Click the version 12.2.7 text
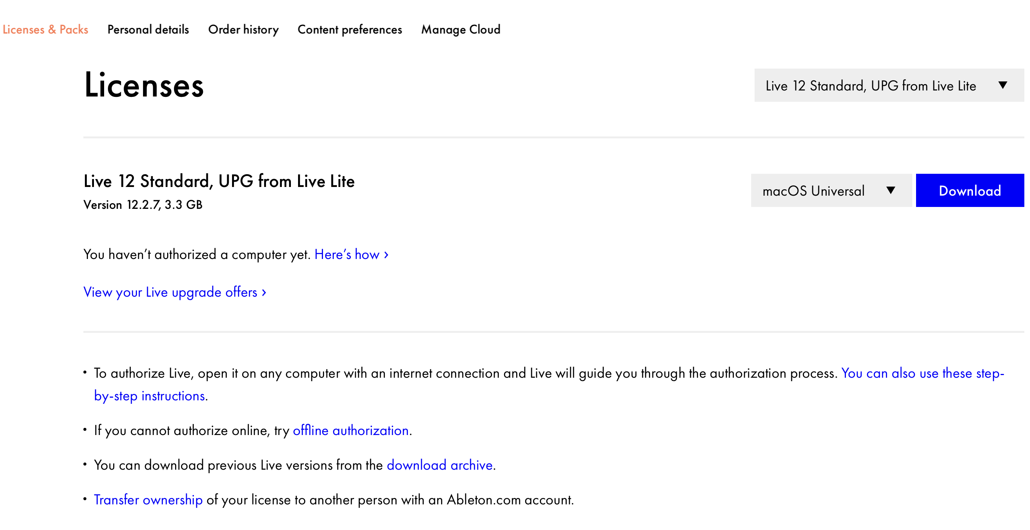Screen dimensions: 1030x530 tap(142, 205)
